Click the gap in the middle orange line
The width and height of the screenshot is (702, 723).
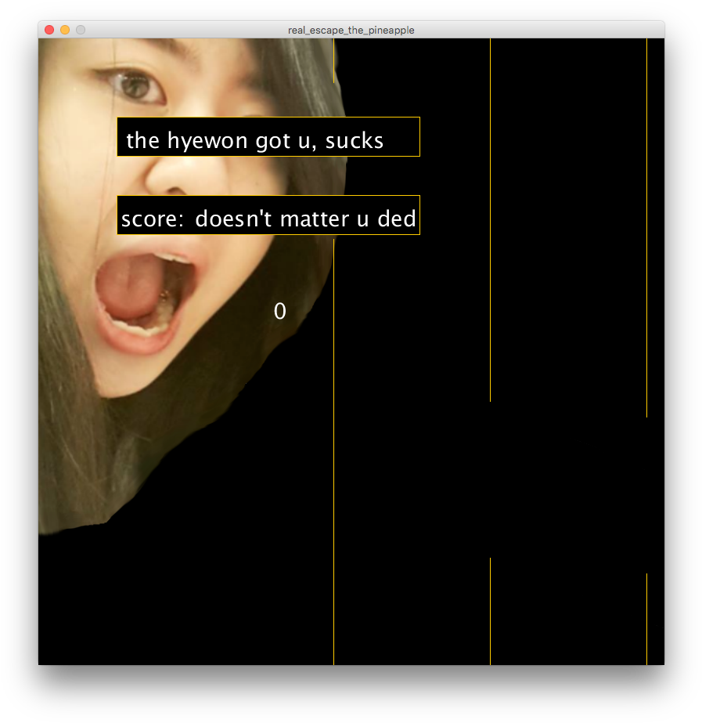click(x=490, y=479)
